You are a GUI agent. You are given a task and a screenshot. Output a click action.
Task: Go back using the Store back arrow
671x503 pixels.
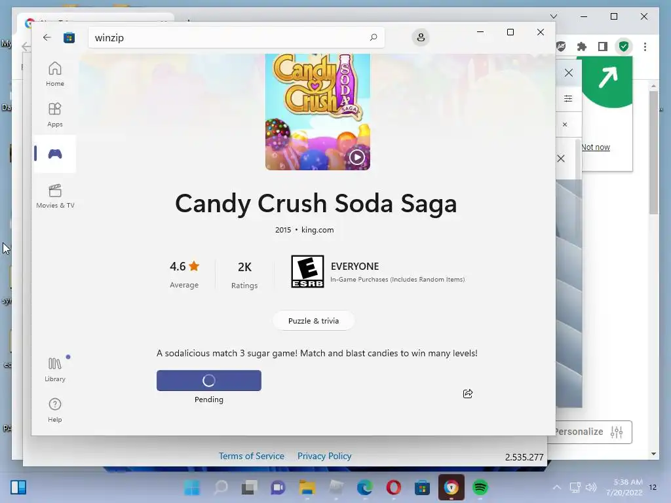(47, 37)
